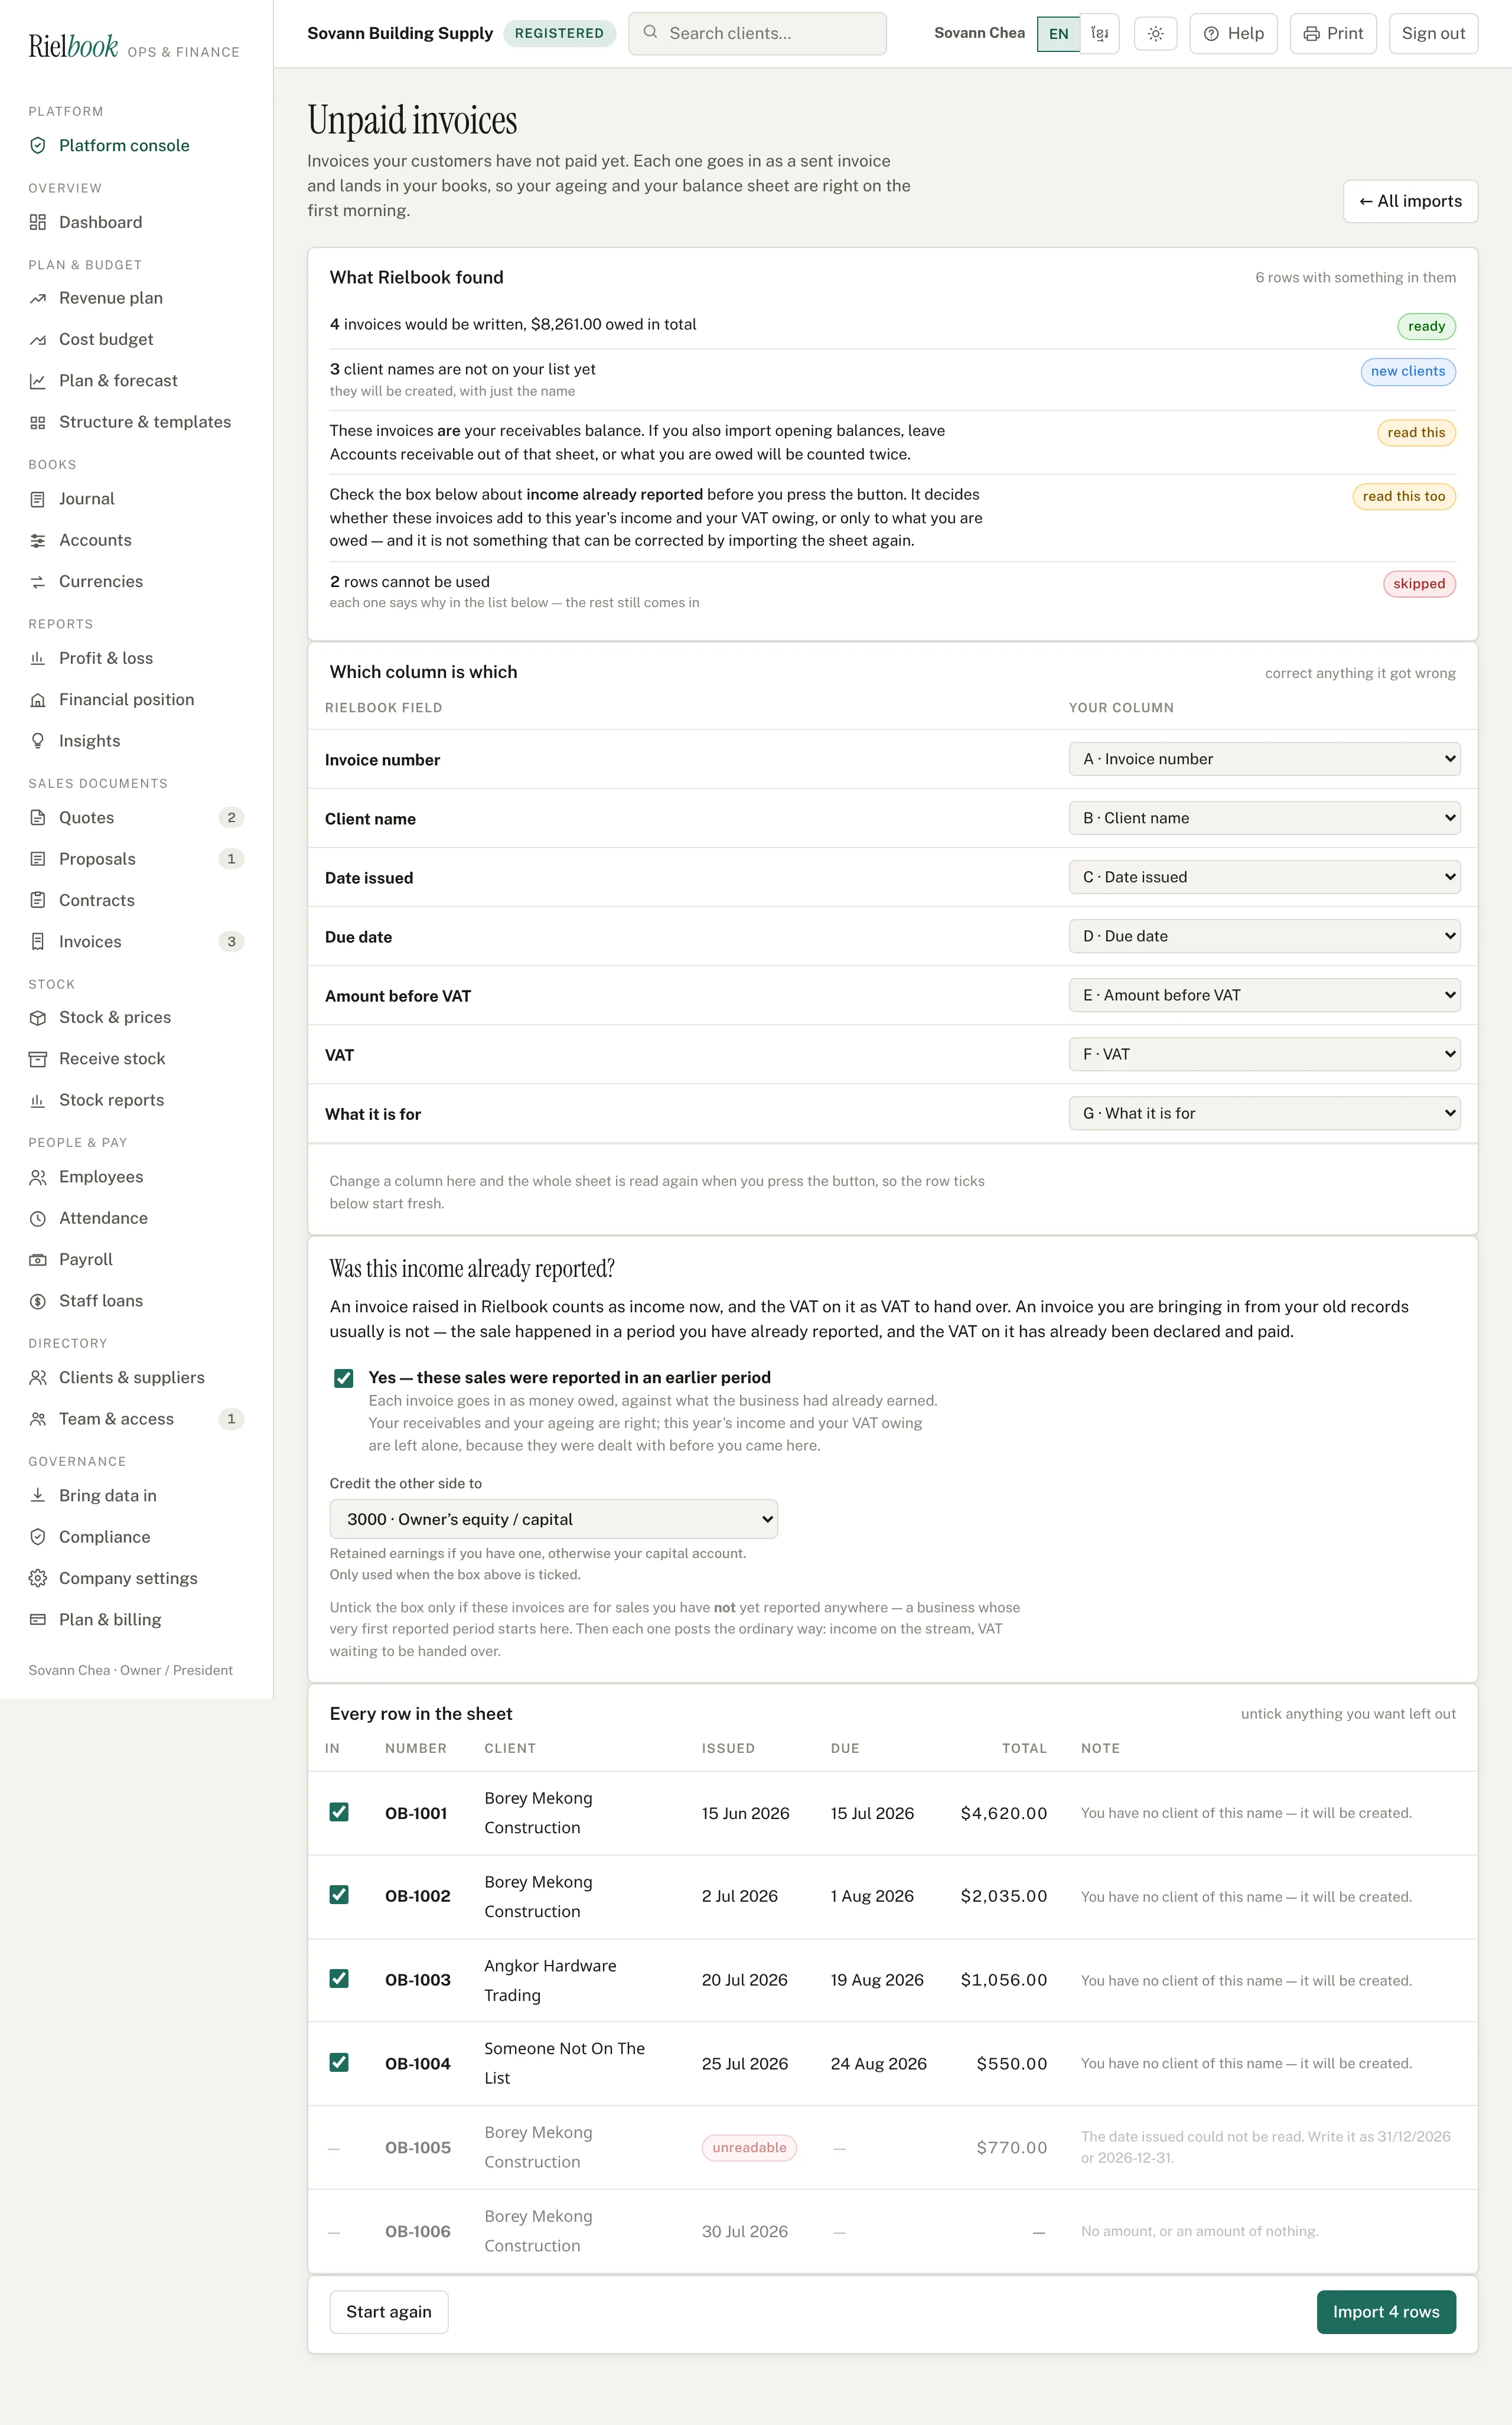Click the Receive stock archive icon
Viewport: 1512px width, 2425px height.
(x=38, y=1059)
